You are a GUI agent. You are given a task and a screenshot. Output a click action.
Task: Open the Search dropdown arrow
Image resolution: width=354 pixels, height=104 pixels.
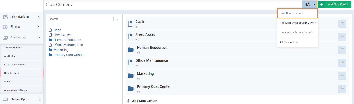117,19
